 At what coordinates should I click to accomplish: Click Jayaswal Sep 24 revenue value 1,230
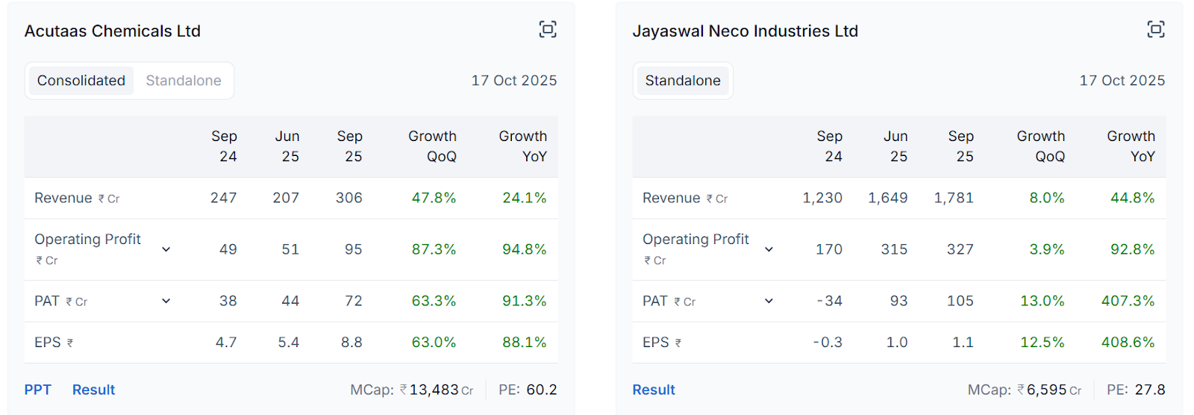pos(822,198)
